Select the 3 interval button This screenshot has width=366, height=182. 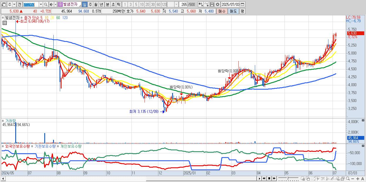(131, 4)
